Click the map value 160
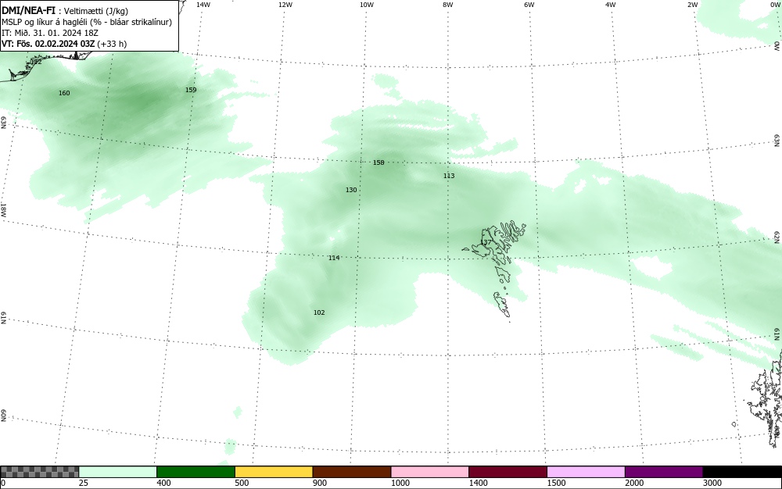Screen dimensions: 782x489 tap(64, 93)
